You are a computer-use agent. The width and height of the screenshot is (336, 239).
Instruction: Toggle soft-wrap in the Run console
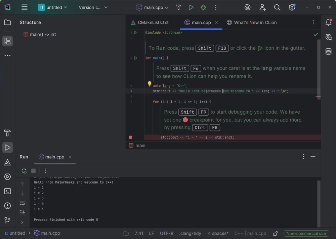[x=22, y=203]
